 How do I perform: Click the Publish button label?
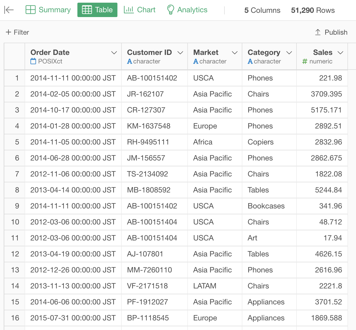336,32
